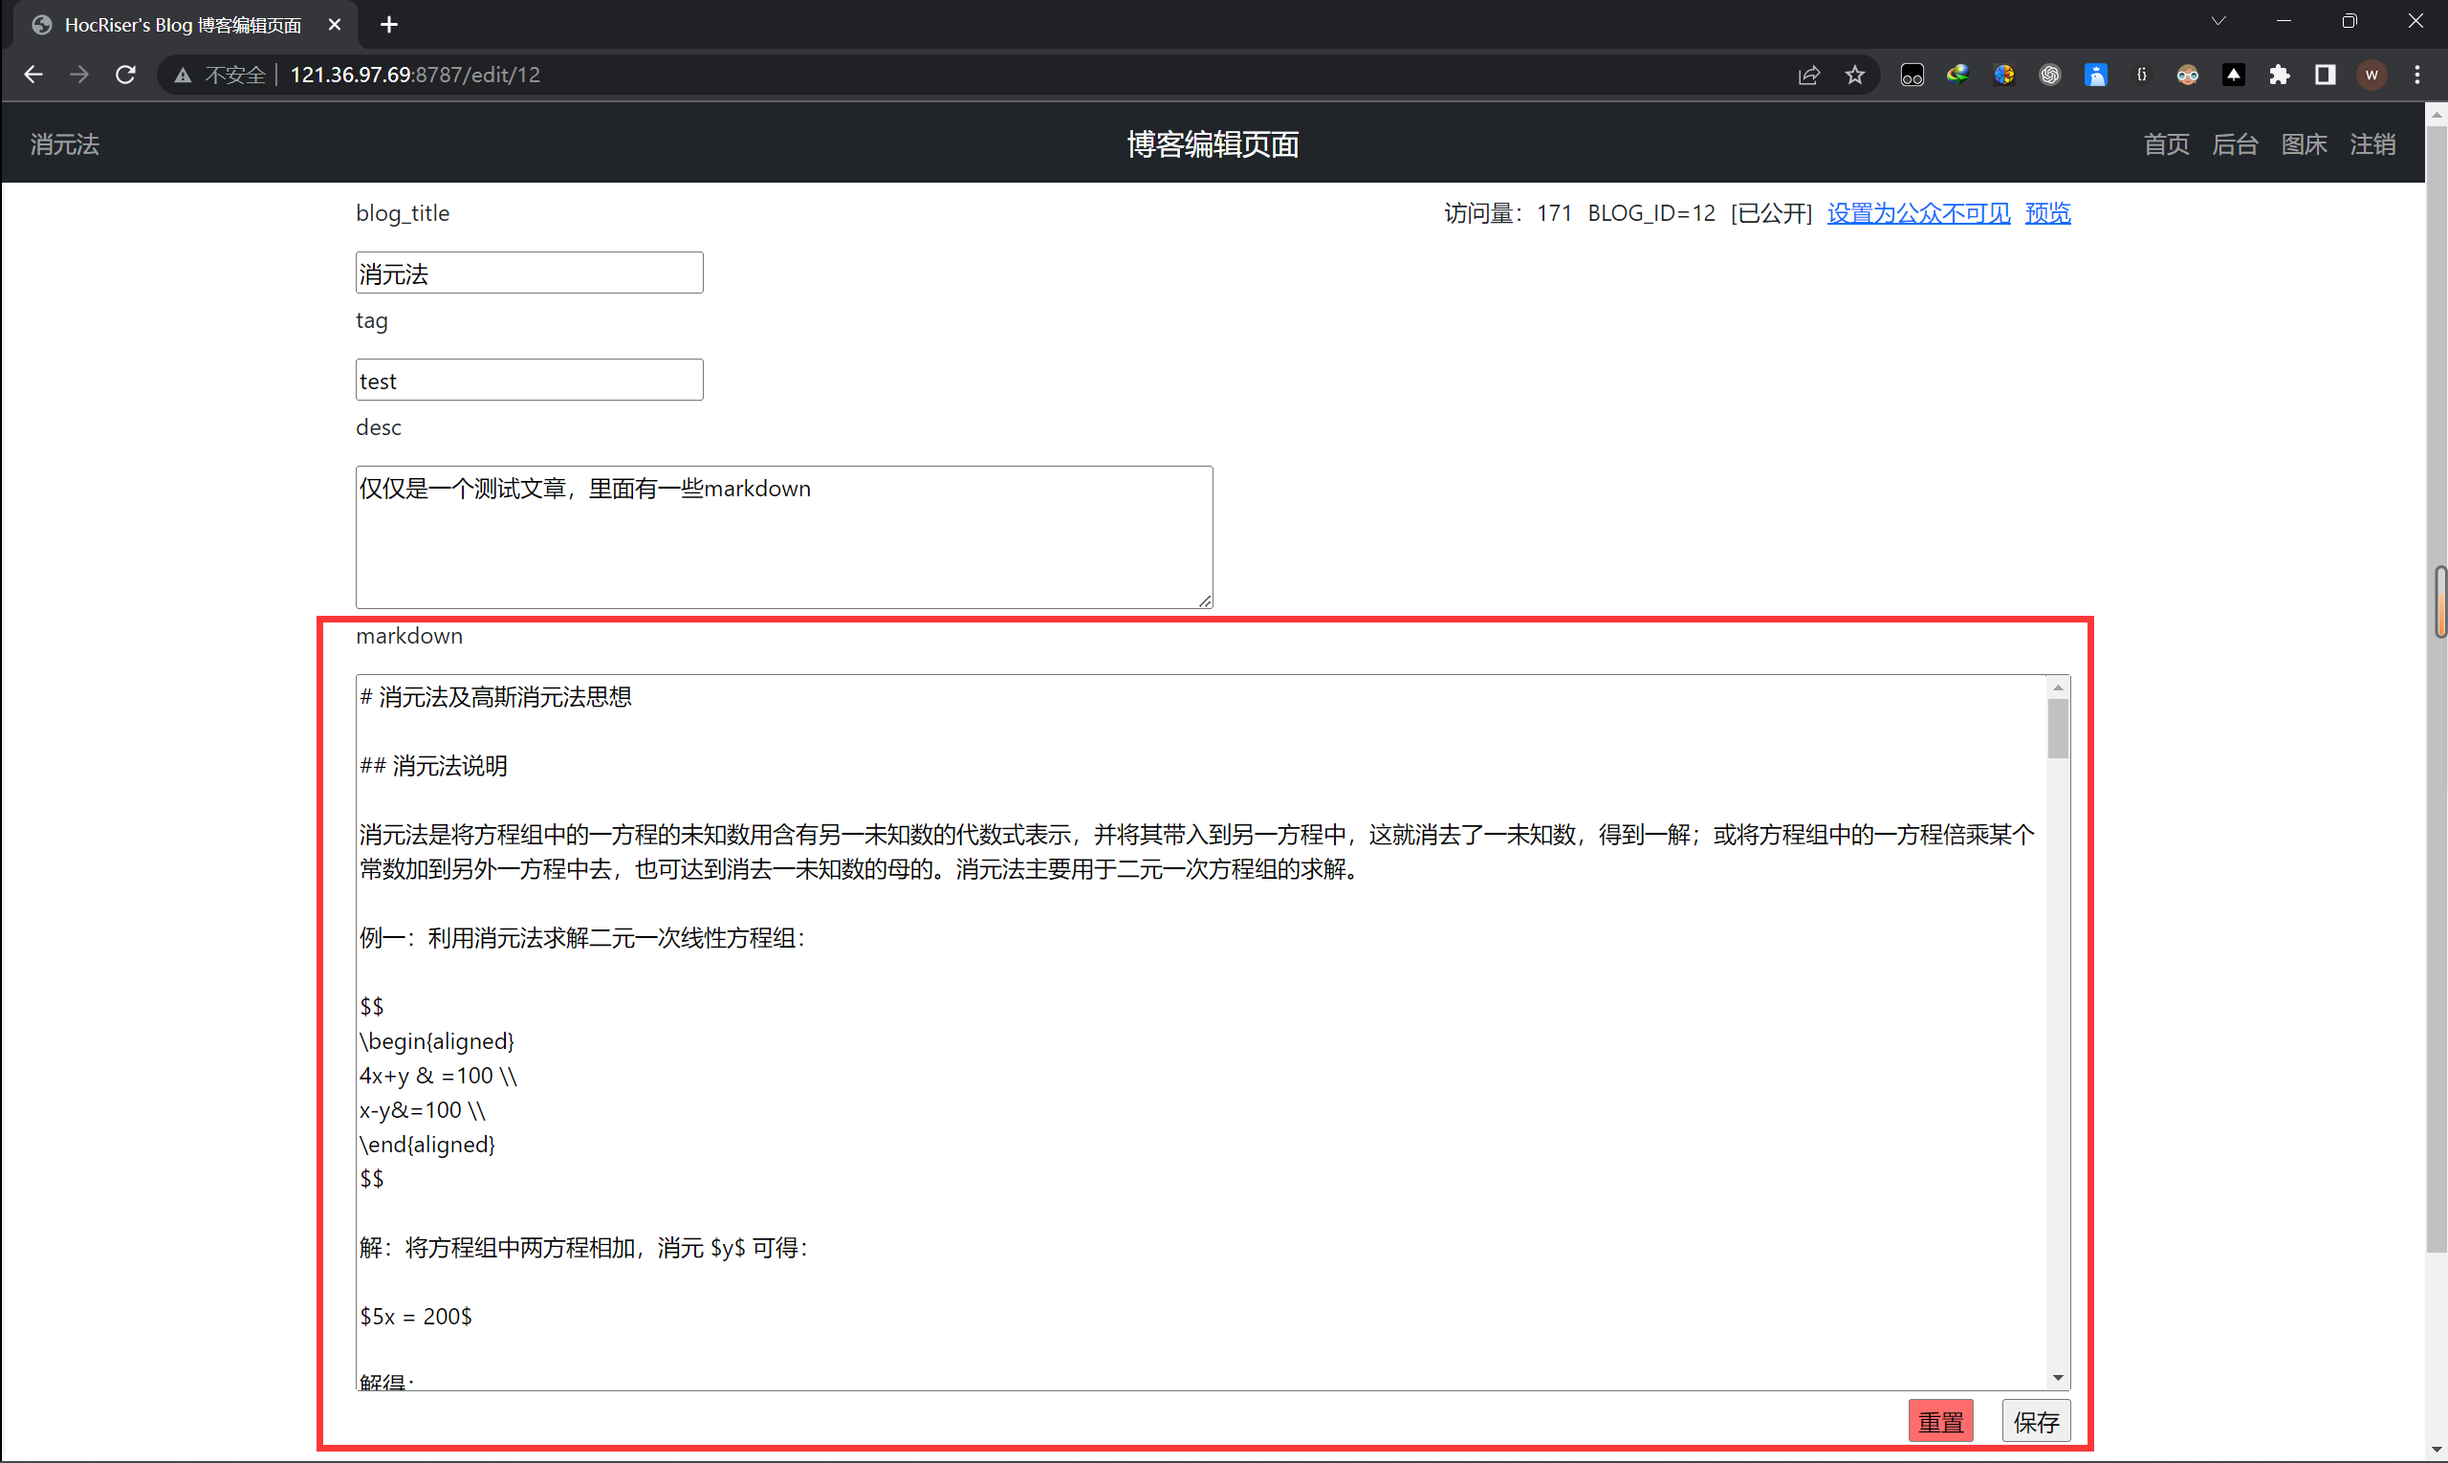Open Chrome three-dot menu
The width and height of the screenshot is (2448, 1463).
click(x=2416, y=75)
